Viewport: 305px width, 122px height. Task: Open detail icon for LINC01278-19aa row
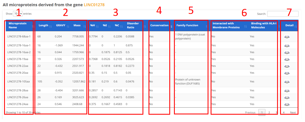pos(287,59)
